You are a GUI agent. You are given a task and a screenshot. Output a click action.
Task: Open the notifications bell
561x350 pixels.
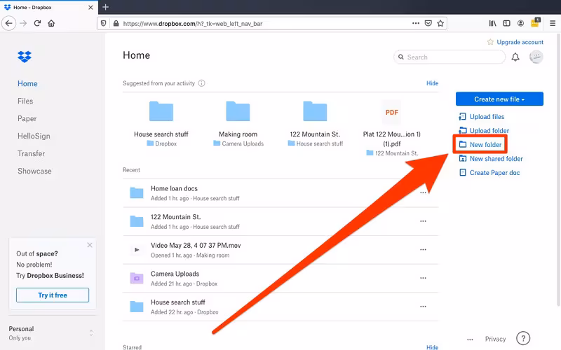tap(515, 57)
